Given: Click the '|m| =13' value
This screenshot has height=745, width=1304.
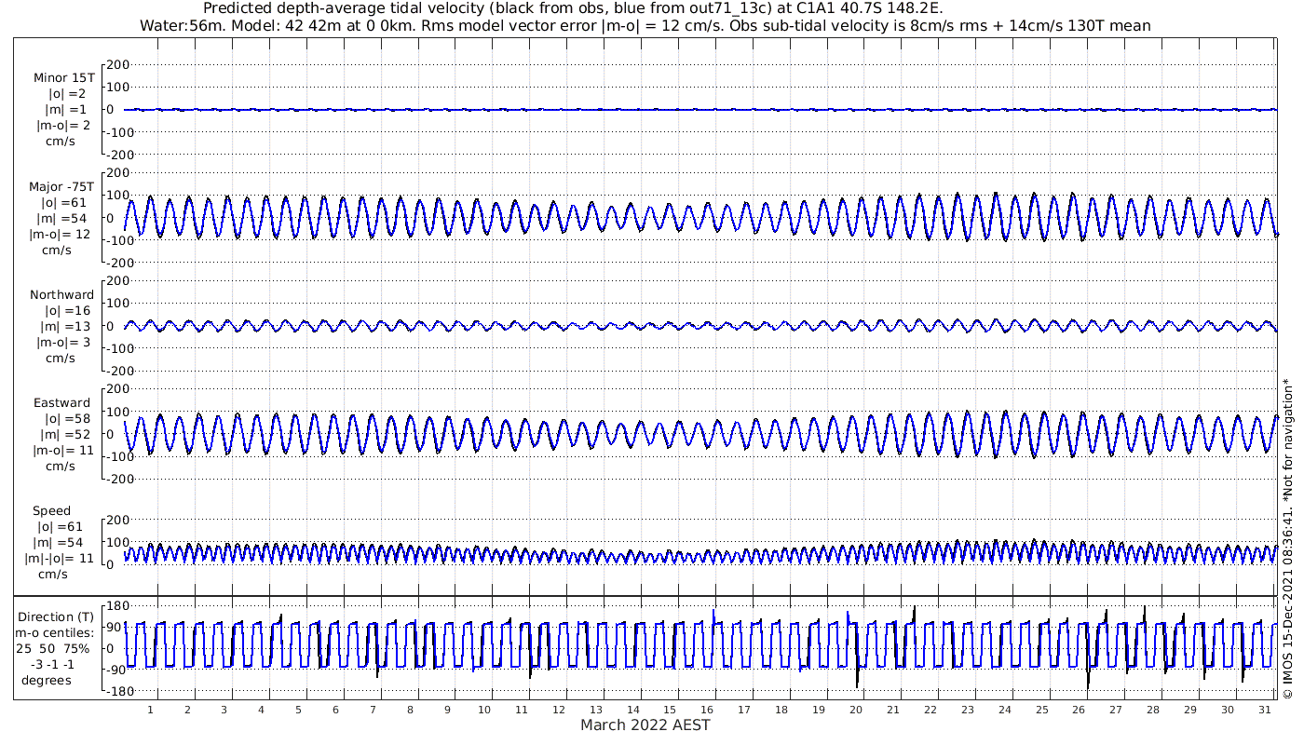Looking at the screenshot, I should point(64,327).
